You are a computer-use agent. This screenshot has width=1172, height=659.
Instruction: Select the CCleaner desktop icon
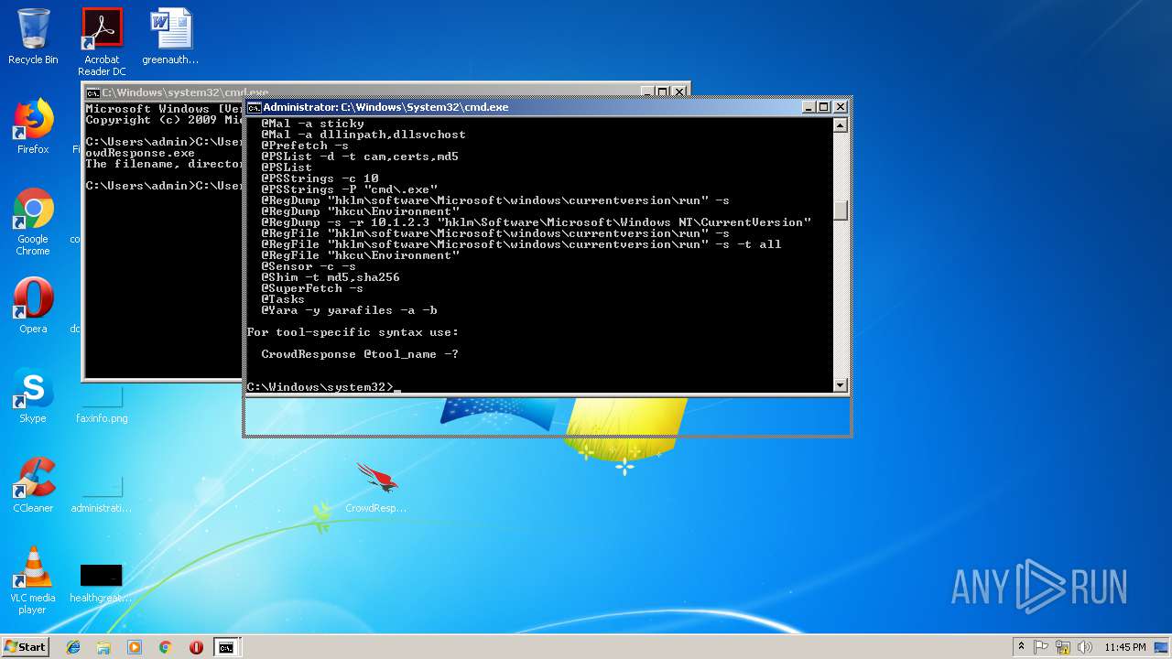[33, 485]
